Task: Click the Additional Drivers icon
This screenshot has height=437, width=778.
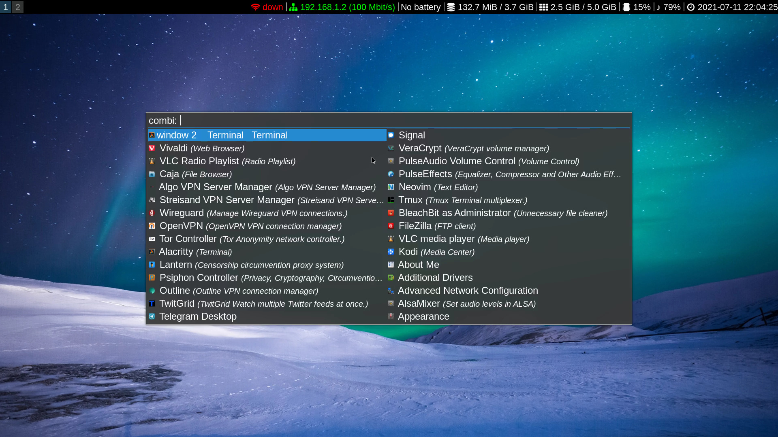Action: click(391, 278)
